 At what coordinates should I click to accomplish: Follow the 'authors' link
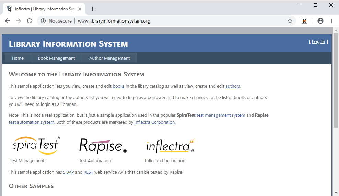233,86
